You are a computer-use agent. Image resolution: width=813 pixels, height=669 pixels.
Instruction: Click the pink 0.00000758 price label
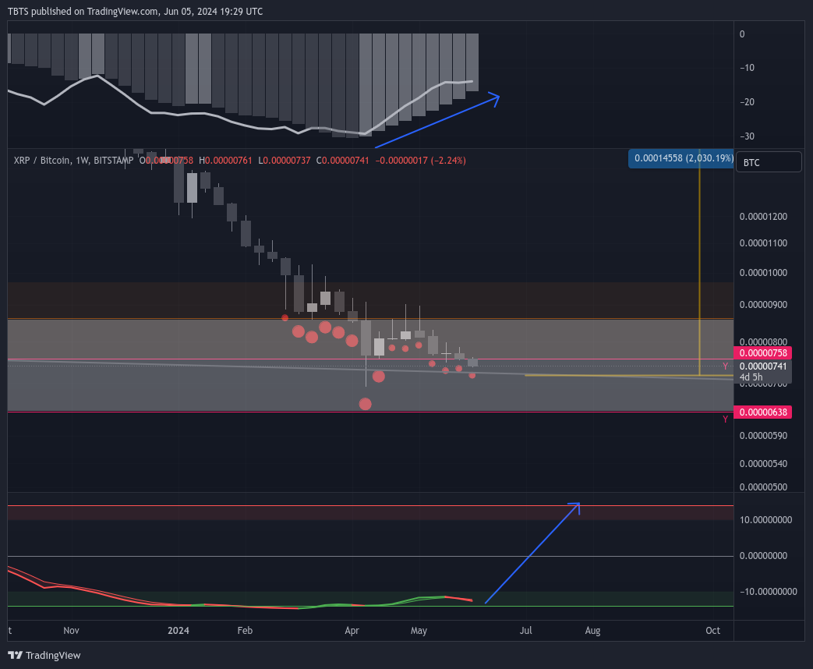click(762, 353)
